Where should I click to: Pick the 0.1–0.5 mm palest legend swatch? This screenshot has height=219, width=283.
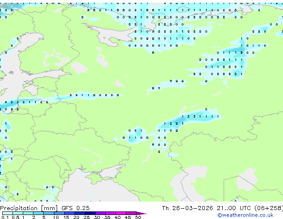tap(8, 213)
